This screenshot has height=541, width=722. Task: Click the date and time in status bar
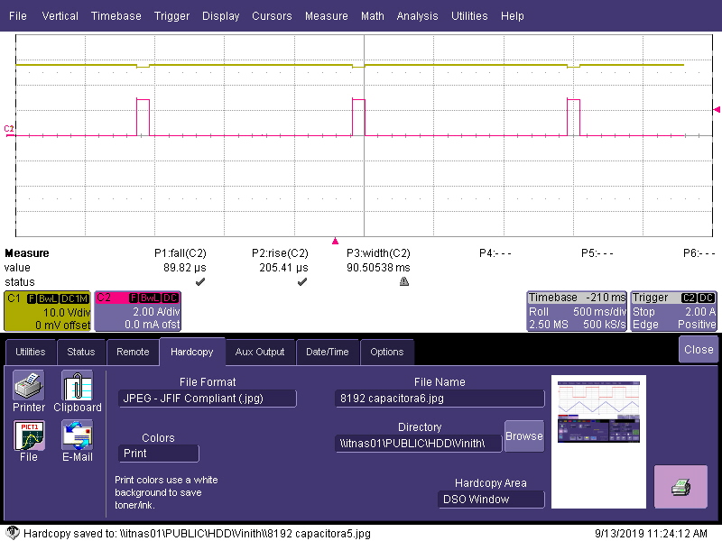coord(651,534)
